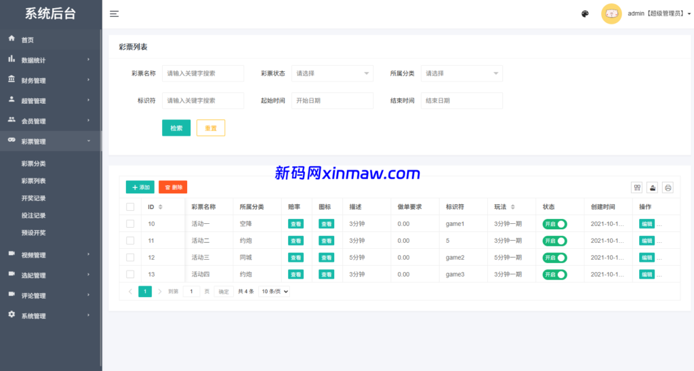Click the 彩票名称 keyword input

pyautogui.click(x=203, y=73)
